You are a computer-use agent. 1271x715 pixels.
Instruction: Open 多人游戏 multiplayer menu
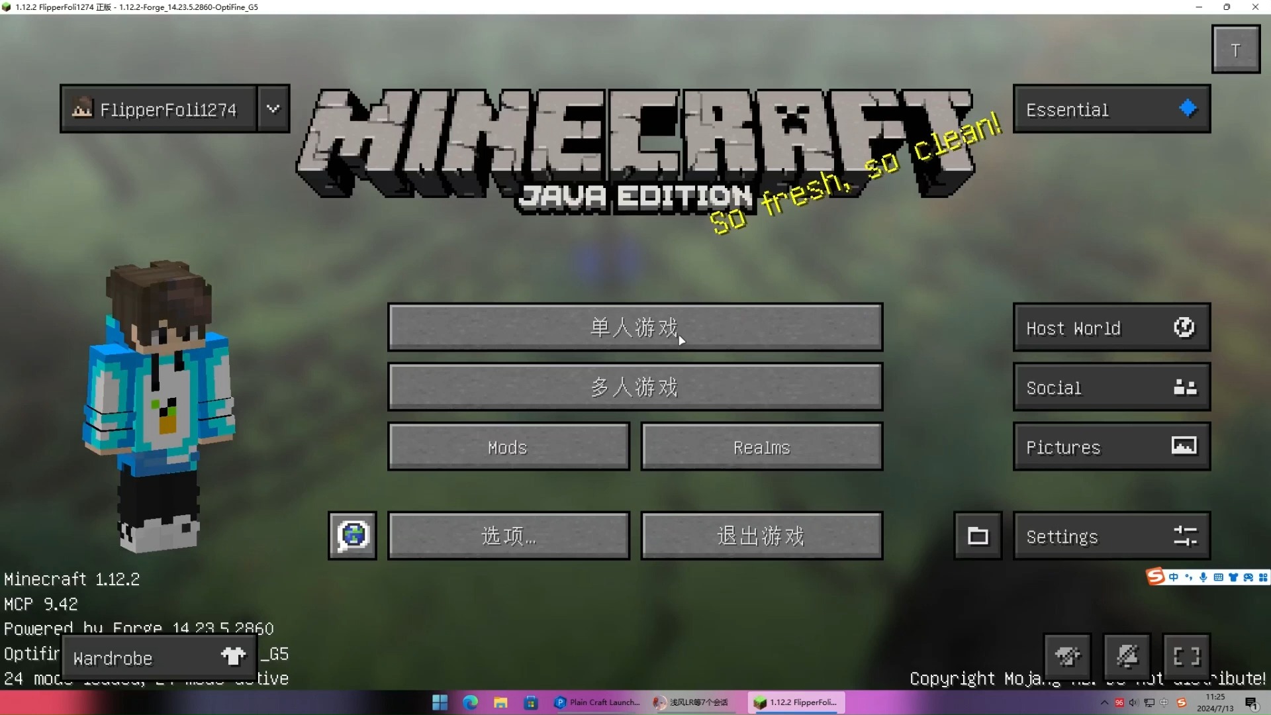pyautogui.click(x=635, y=387)
